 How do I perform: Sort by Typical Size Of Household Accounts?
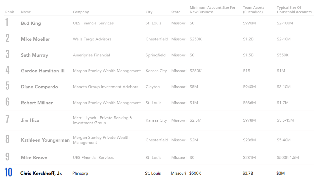(294, 10)
